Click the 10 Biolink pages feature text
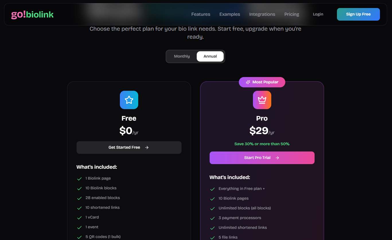Image resolution: width=392 pixels, height=240 pixels. click(233, 198)
